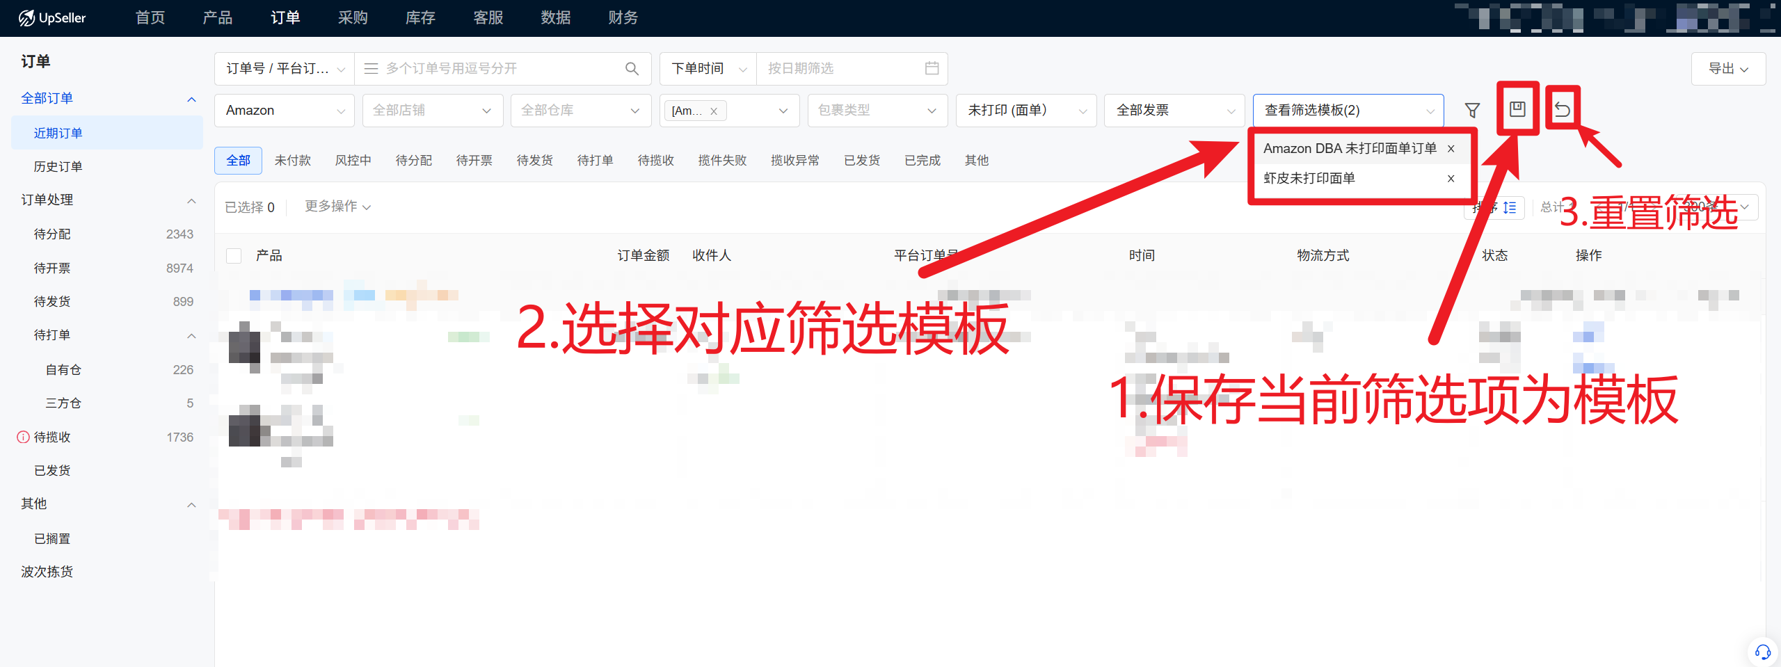Toggle the select-all orders checkbox

(x=234, y=256)
